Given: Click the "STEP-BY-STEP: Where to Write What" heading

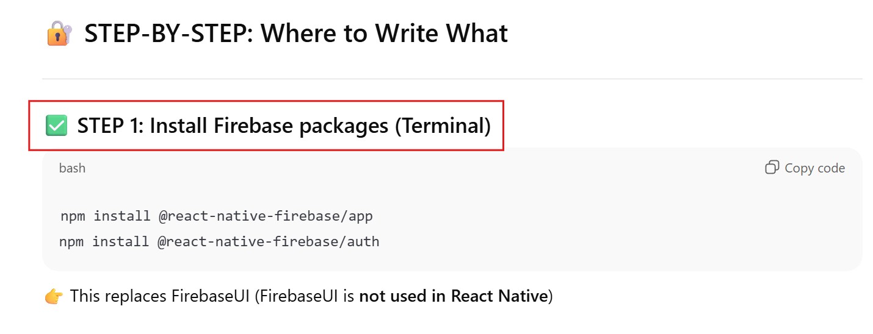Looking at the screenshot, I should (295, 34).
